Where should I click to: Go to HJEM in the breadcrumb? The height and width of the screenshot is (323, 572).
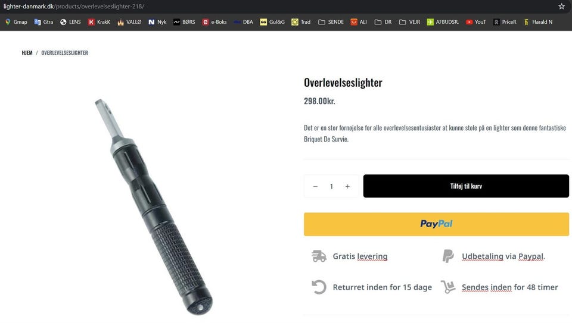27,52
